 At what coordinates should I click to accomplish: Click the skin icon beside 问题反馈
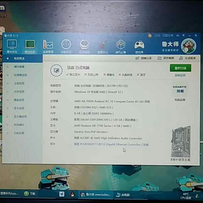178,35
